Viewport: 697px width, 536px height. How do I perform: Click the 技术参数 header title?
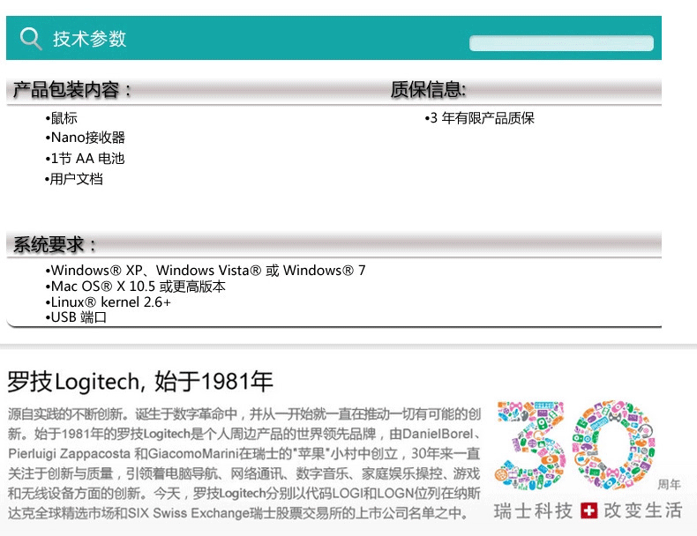coord(89,39)
